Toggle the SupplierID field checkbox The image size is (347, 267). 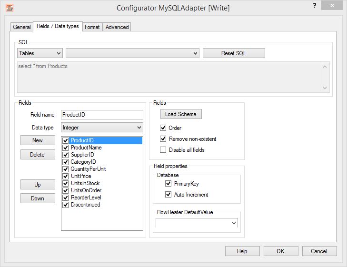click(66, 155)
